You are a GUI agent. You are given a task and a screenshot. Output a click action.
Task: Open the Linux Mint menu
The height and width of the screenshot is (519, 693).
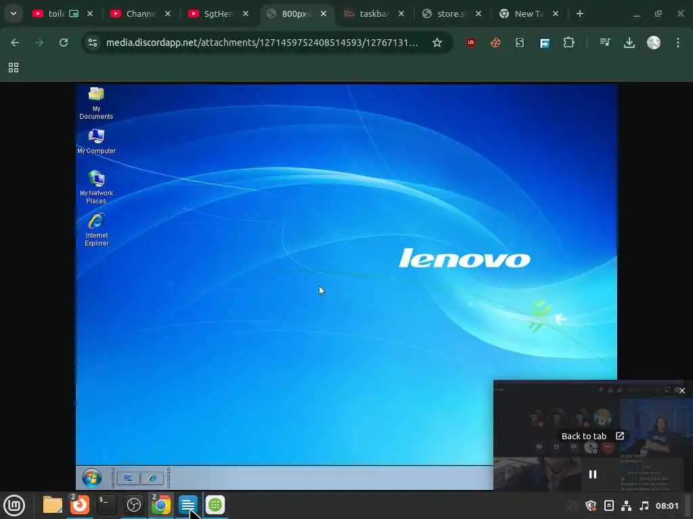(14, 505)
